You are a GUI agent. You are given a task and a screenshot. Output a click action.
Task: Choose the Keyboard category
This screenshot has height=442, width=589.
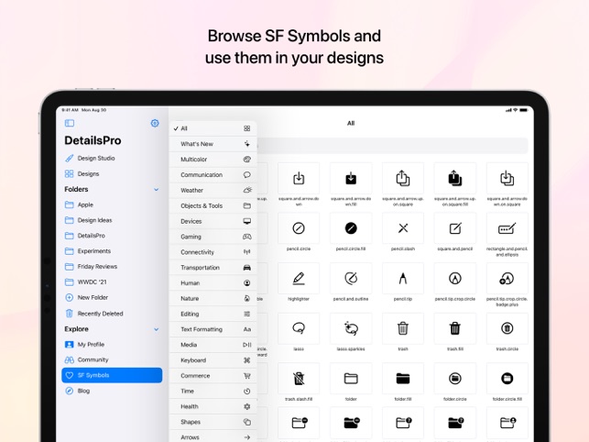213,360
